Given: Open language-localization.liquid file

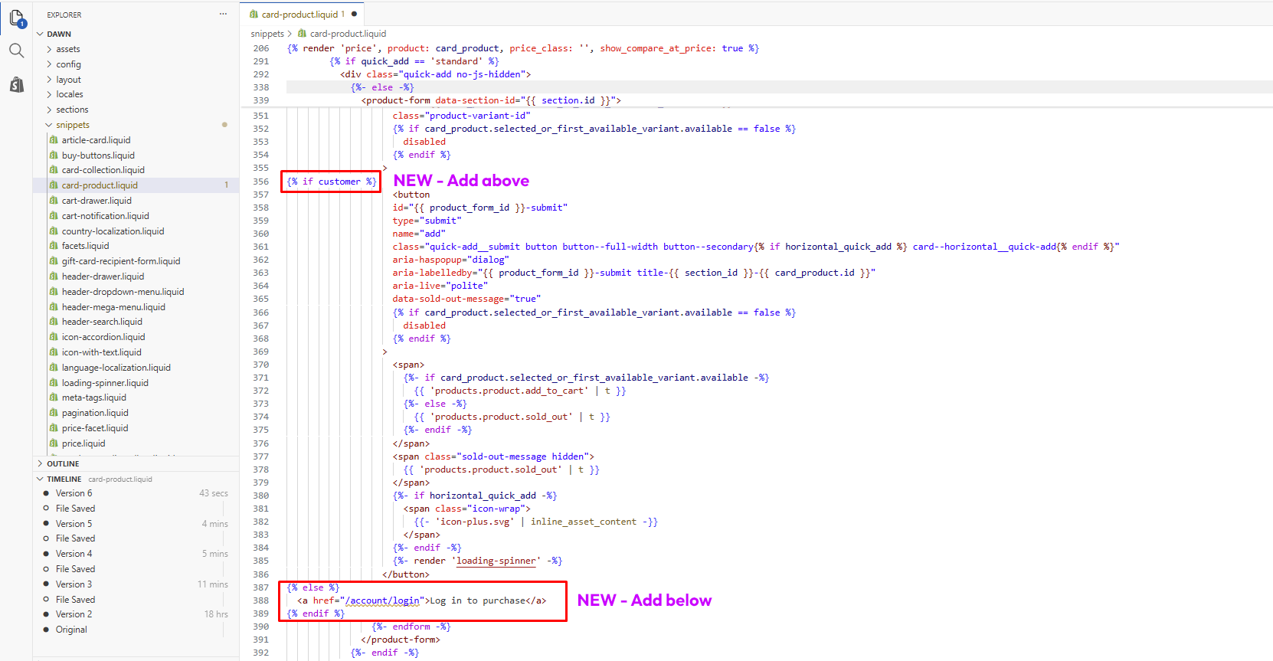Looking at the screenshot, I should click(116, 368).
